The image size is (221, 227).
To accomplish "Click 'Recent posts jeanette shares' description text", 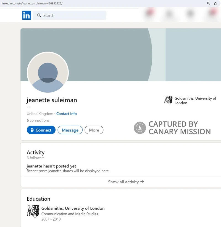I will point(68,171).
